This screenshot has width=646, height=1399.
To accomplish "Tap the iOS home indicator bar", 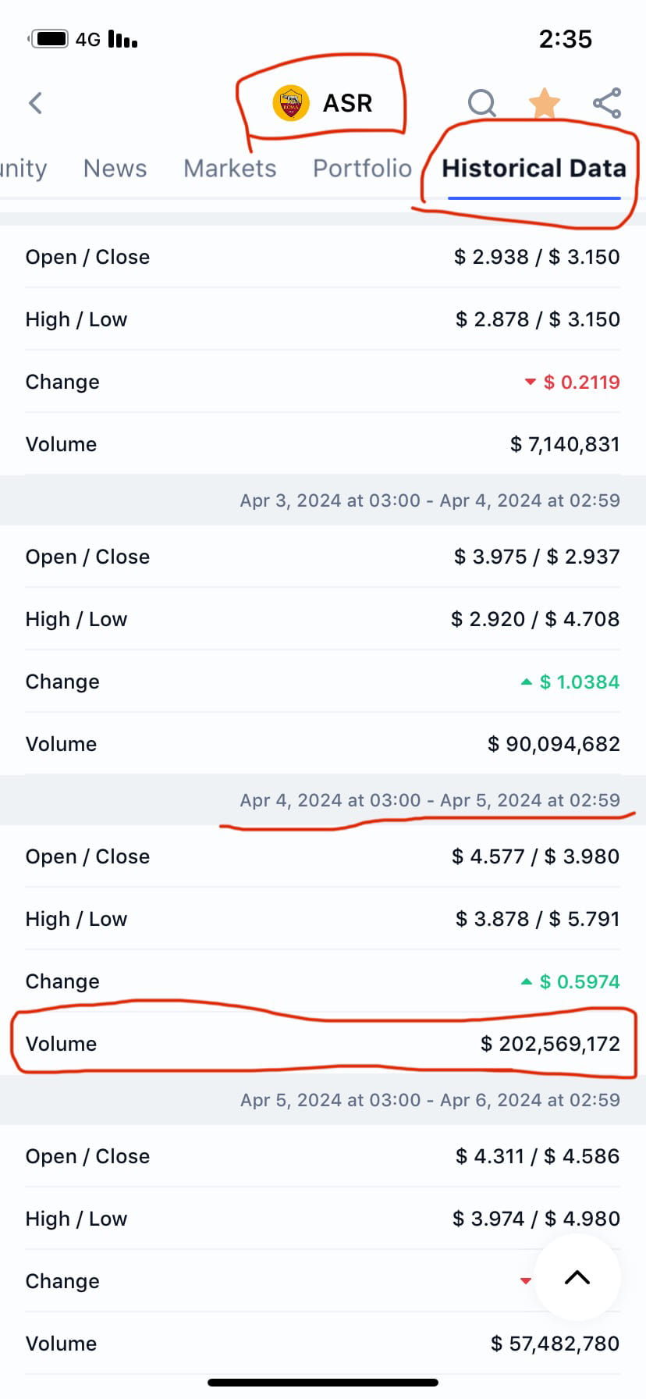I will point(323,1383).
